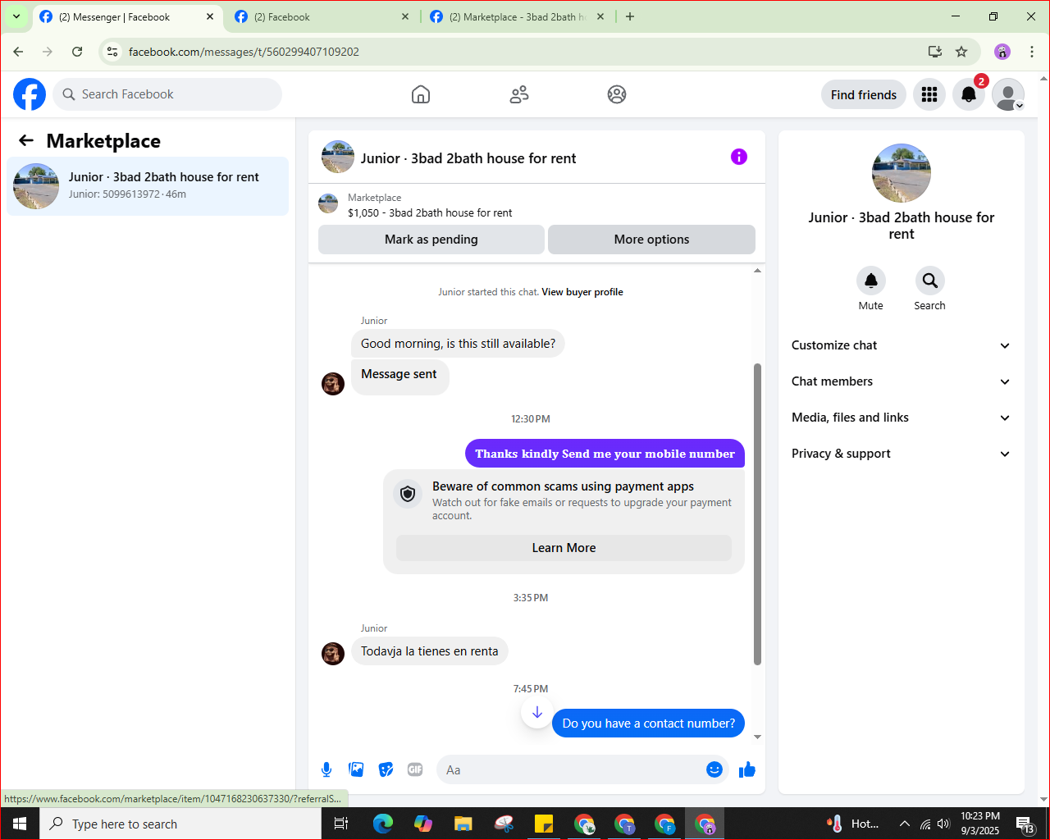
Task: Click More options button
Action: pos(652,240)
